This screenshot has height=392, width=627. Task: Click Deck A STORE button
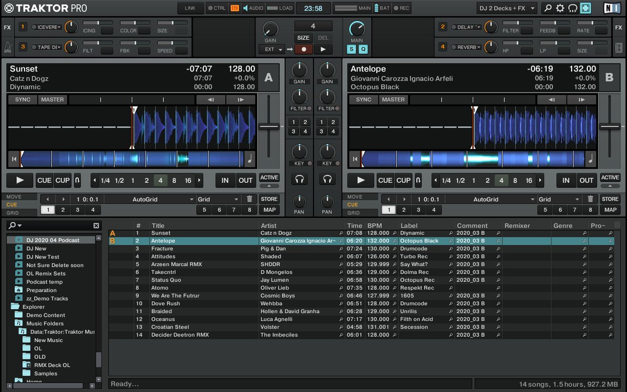(x=270, y=199)
